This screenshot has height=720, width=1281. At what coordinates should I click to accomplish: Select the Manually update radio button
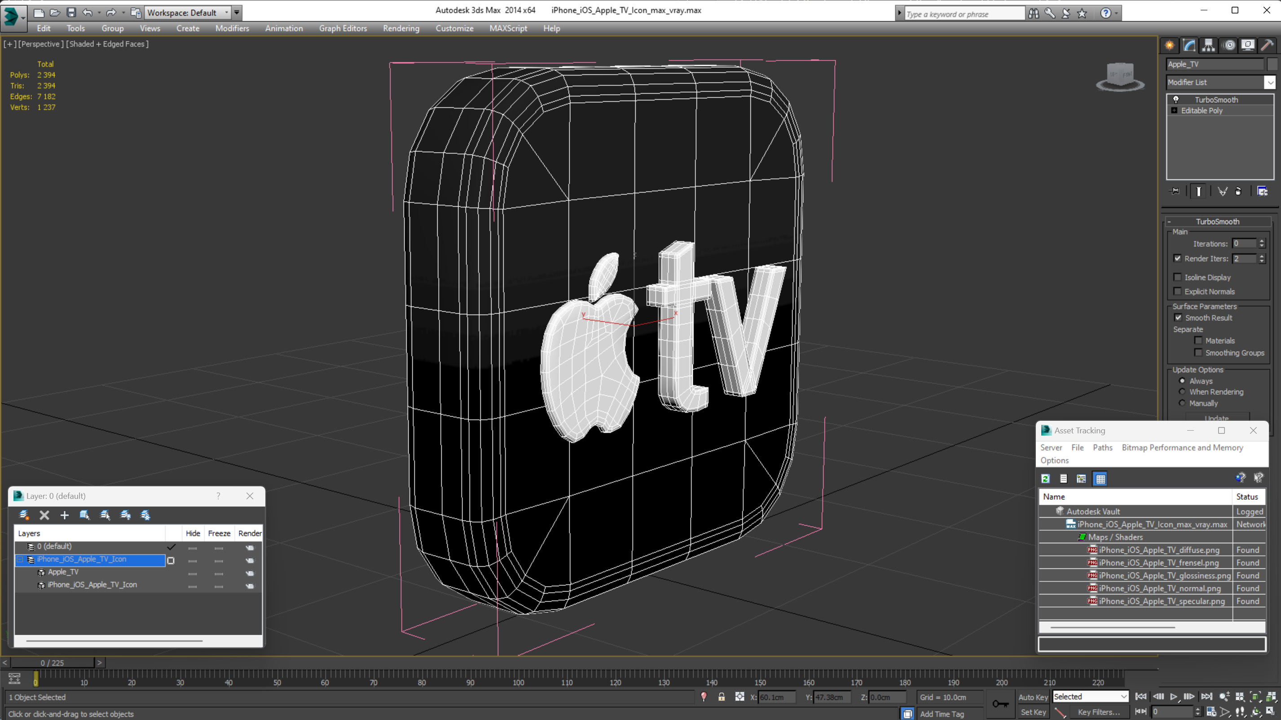tap(1182, 403)
